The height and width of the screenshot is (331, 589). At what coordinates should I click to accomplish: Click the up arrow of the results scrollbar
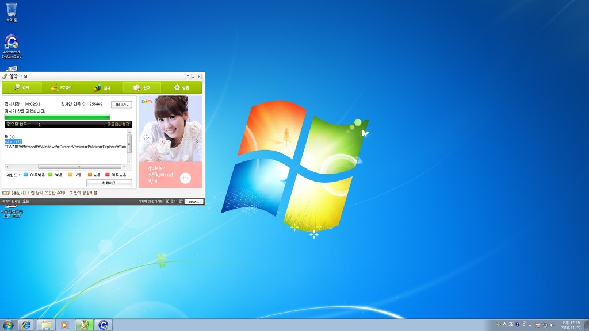(x=129, y=132)
